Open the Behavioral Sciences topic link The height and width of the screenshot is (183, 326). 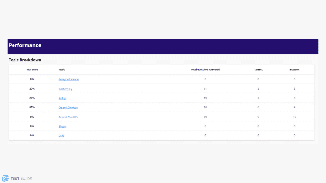point(69,79)
